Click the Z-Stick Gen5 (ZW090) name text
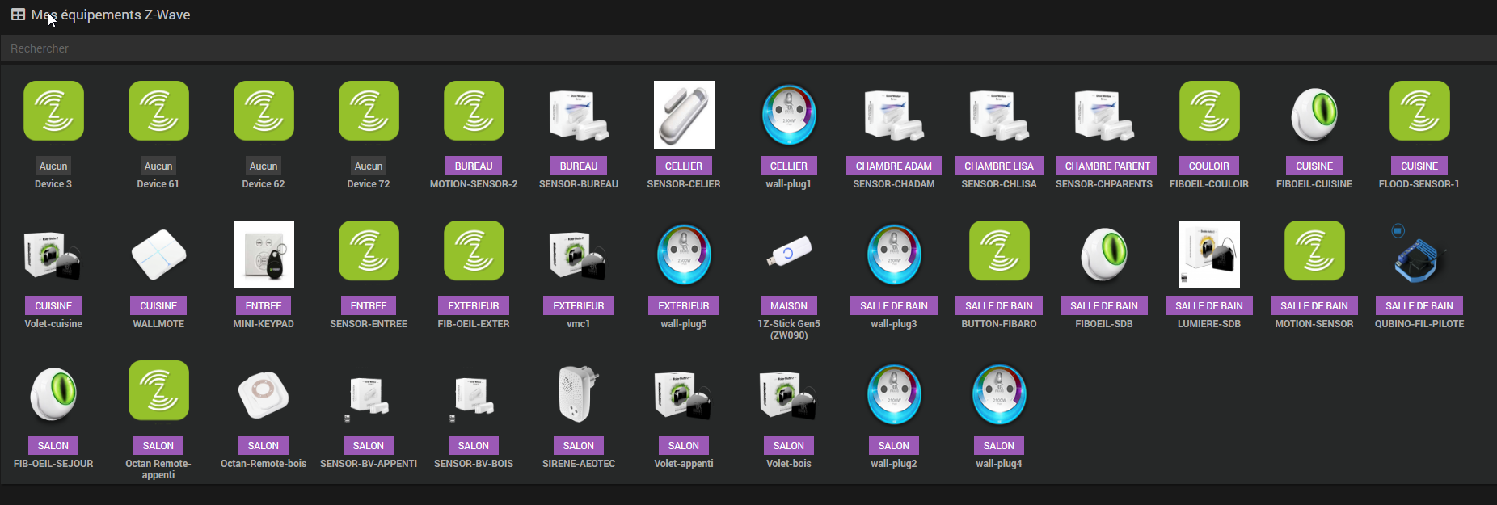 [789, 330]
